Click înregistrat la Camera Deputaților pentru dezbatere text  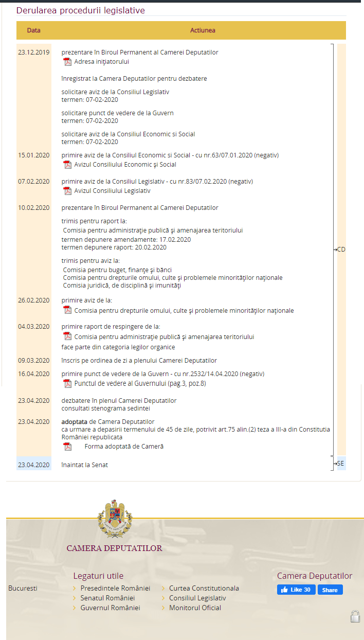pos(134,79)
